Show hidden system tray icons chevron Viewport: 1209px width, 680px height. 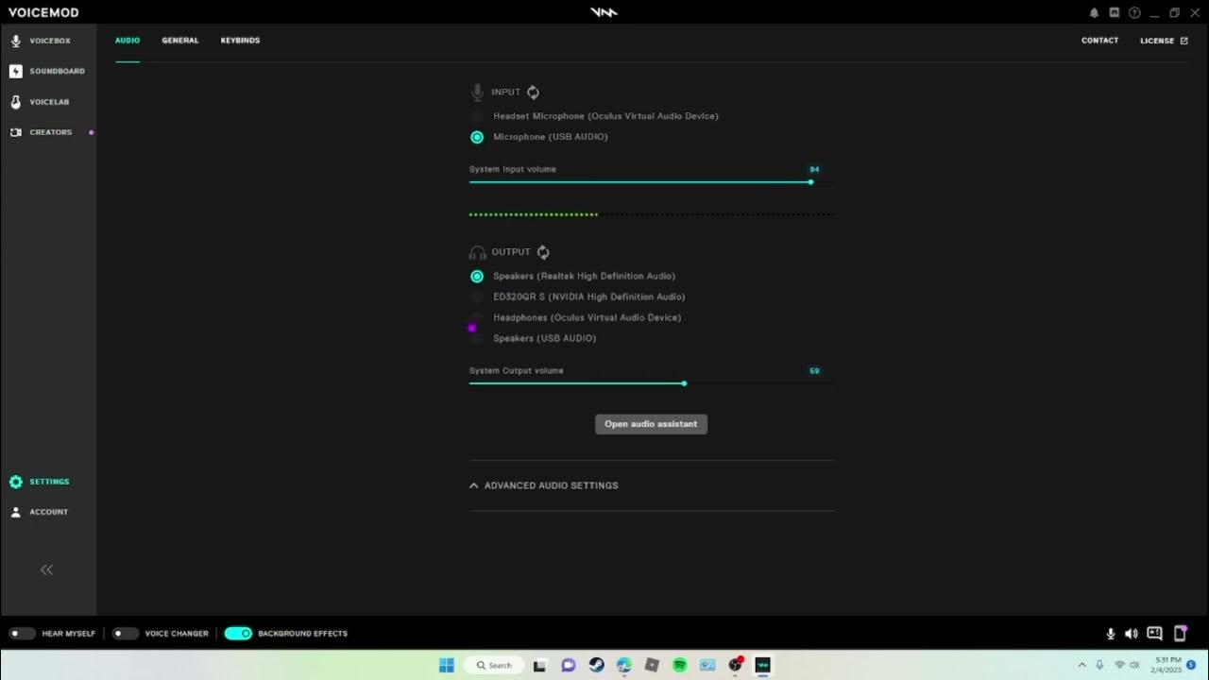point(1081,665)
